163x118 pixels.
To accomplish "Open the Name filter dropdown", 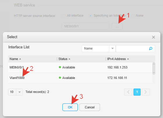I will [x=112, y=48].
